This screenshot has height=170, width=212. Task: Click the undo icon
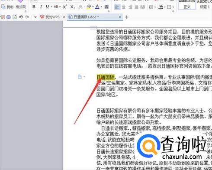pyautogui.click(x=21, y=17)
